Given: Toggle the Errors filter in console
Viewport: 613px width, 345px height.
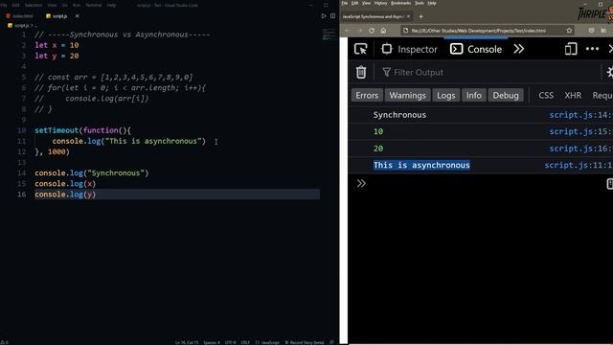Looking at the screenshot, I should (367, 96).
